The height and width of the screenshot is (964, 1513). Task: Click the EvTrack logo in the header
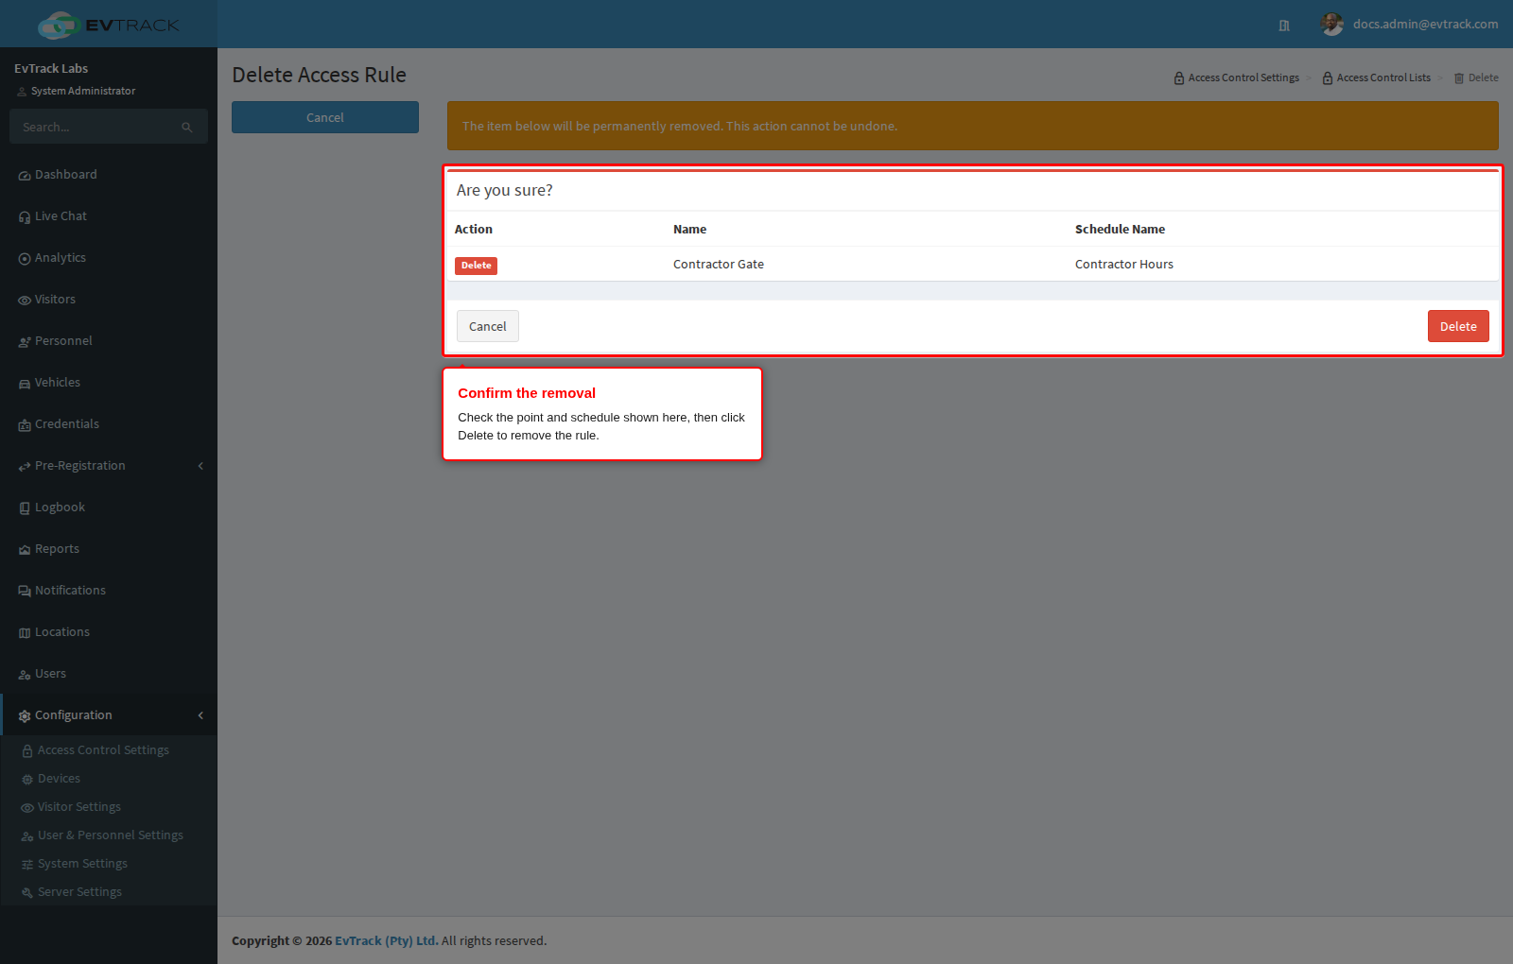point(108,25)
